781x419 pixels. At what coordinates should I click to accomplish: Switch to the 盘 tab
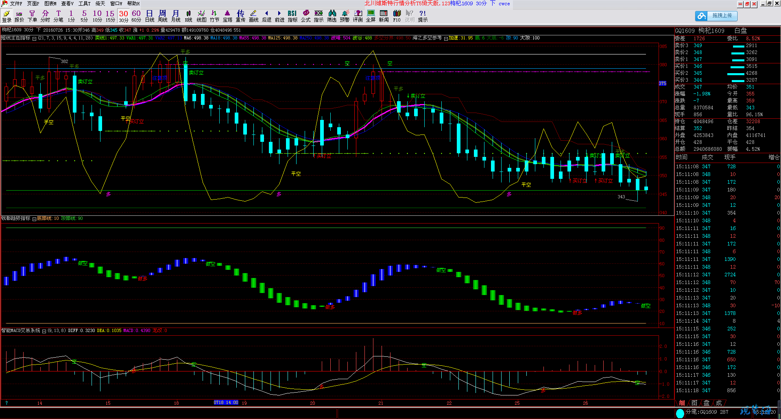coord(707,403)
